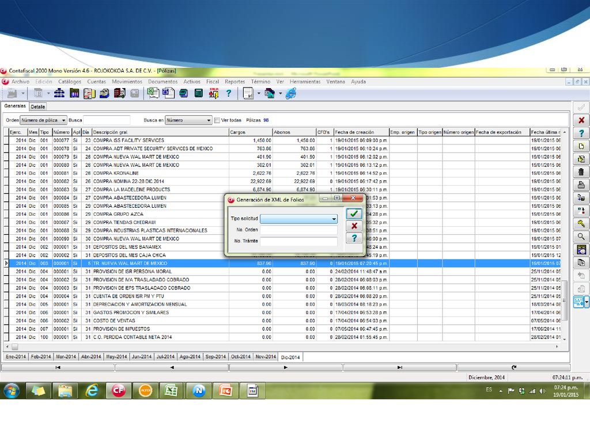
Task: Click the Cargos column header
Action: (251, 132)
